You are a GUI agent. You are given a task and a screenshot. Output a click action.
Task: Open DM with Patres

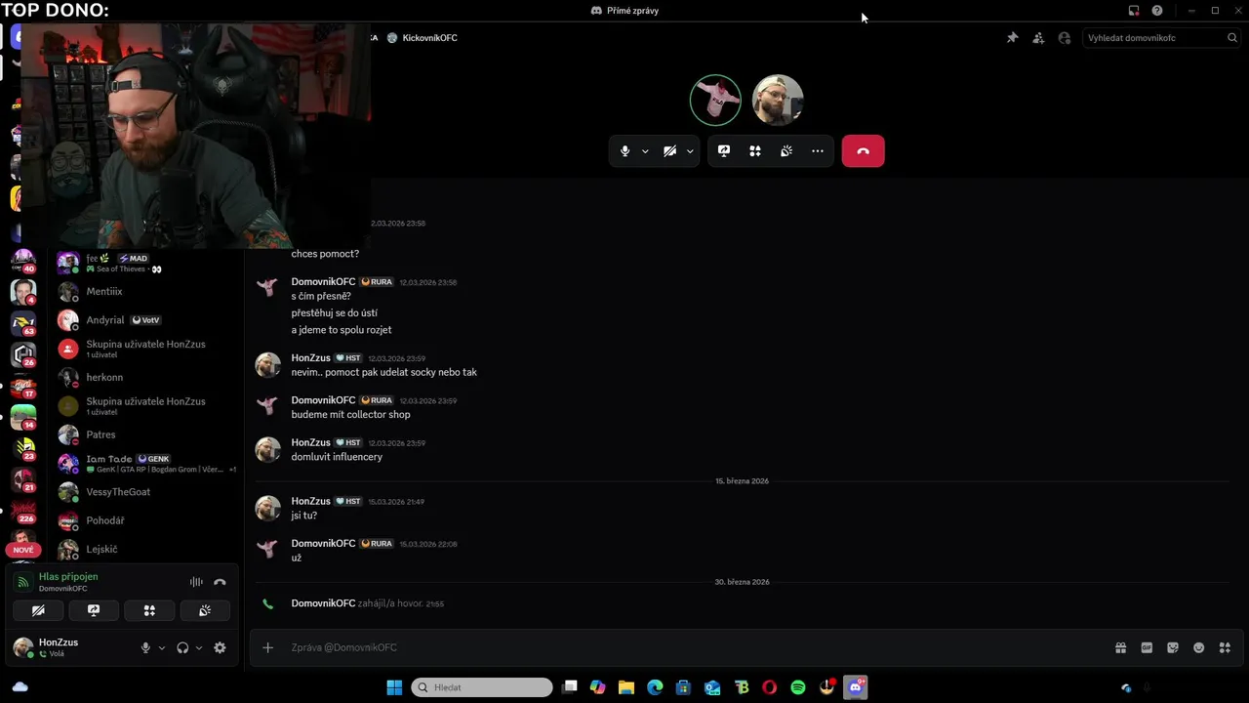pyautogui.click(x=146, y=435)
